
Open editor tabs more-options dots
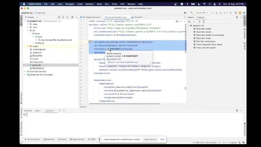(185, 17)
